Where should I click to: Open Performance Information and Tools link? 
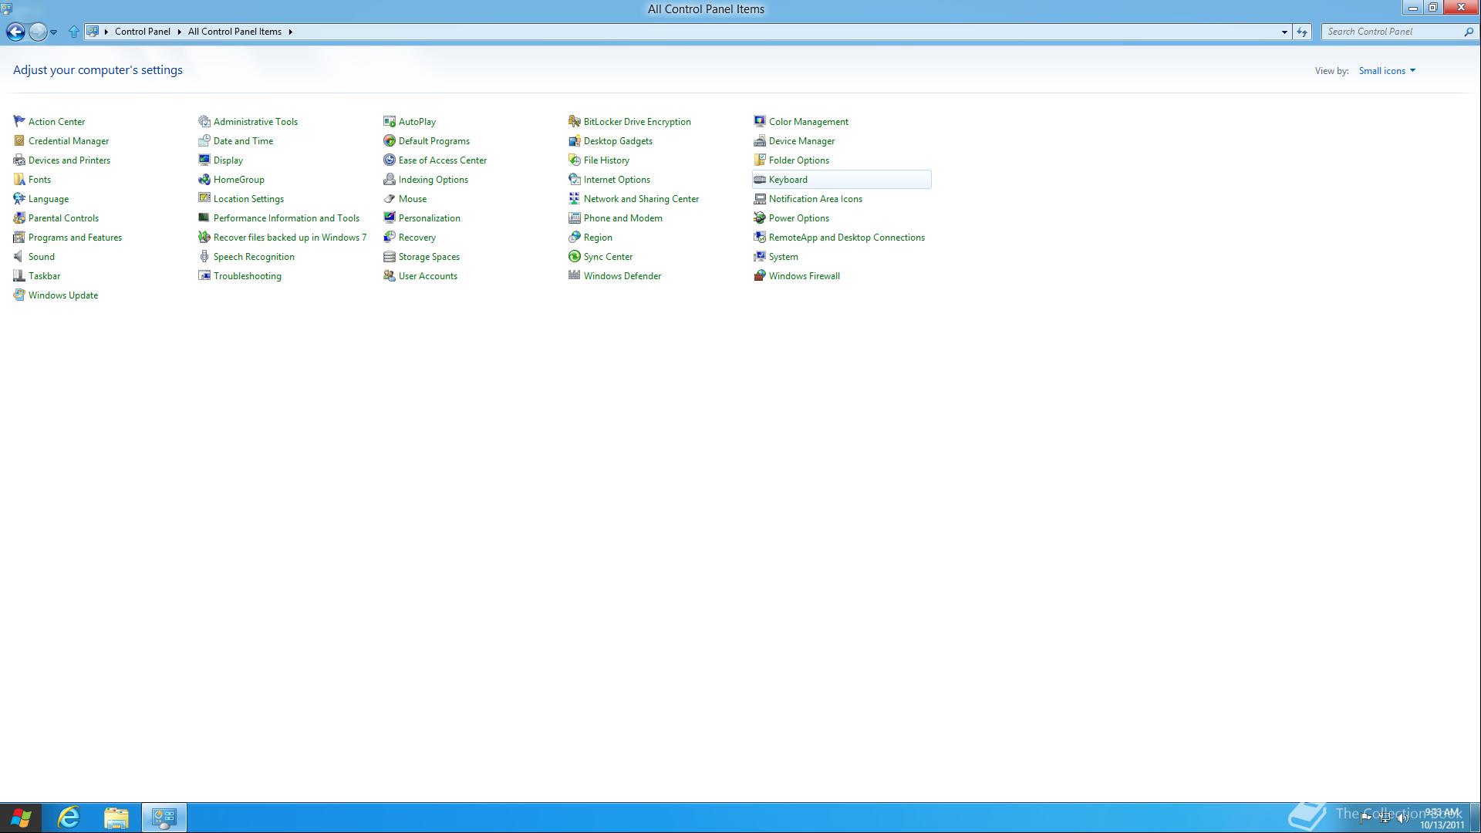click(286, 218)
